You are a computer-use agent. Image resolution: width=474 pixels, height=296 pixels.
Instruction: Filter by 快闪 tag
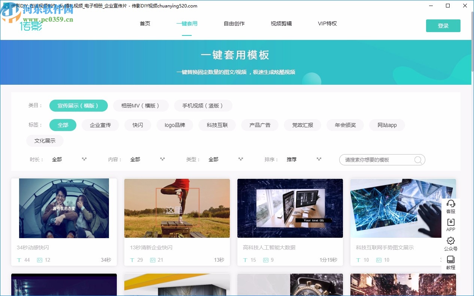pos(138,125)
